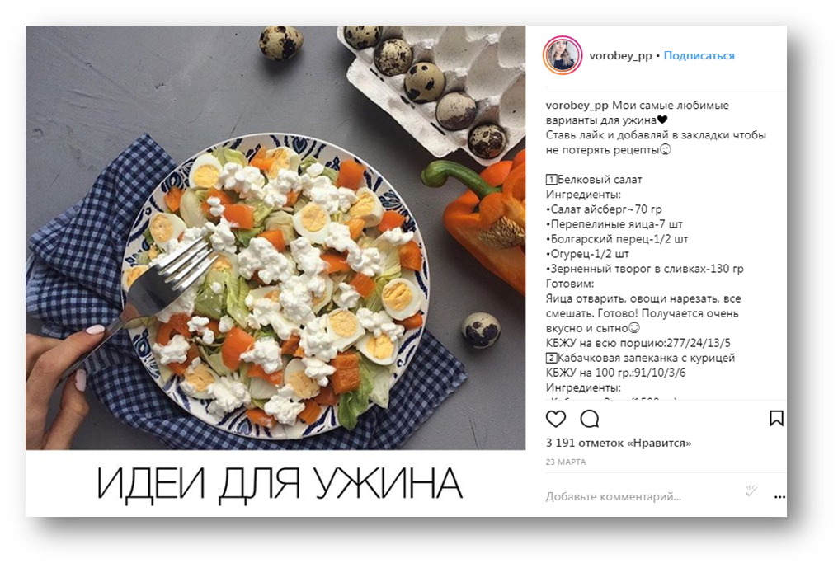Click the black heart emoji after ужина
The image size is (838, 568).
point(662,120)
